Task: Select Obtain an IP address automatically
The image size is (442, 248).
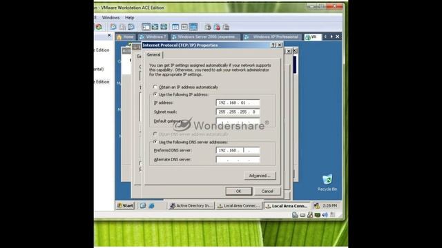Action: pos(155,87)
